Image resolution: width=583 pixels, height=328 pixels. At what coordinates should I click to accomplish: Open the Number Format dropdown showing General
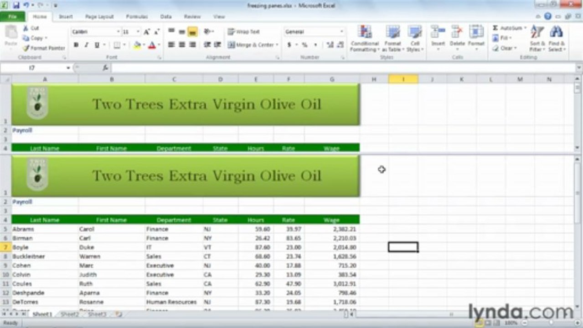(341, 32)
